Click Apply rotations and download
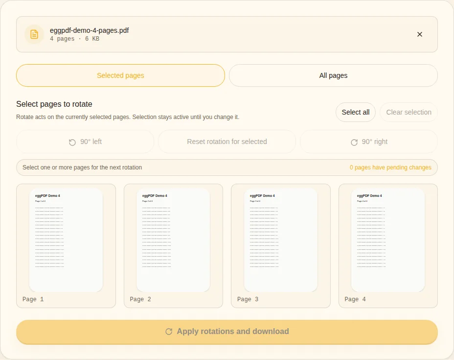Image resolution: width=454 pixels, height=360 pixels. [227, 332]
